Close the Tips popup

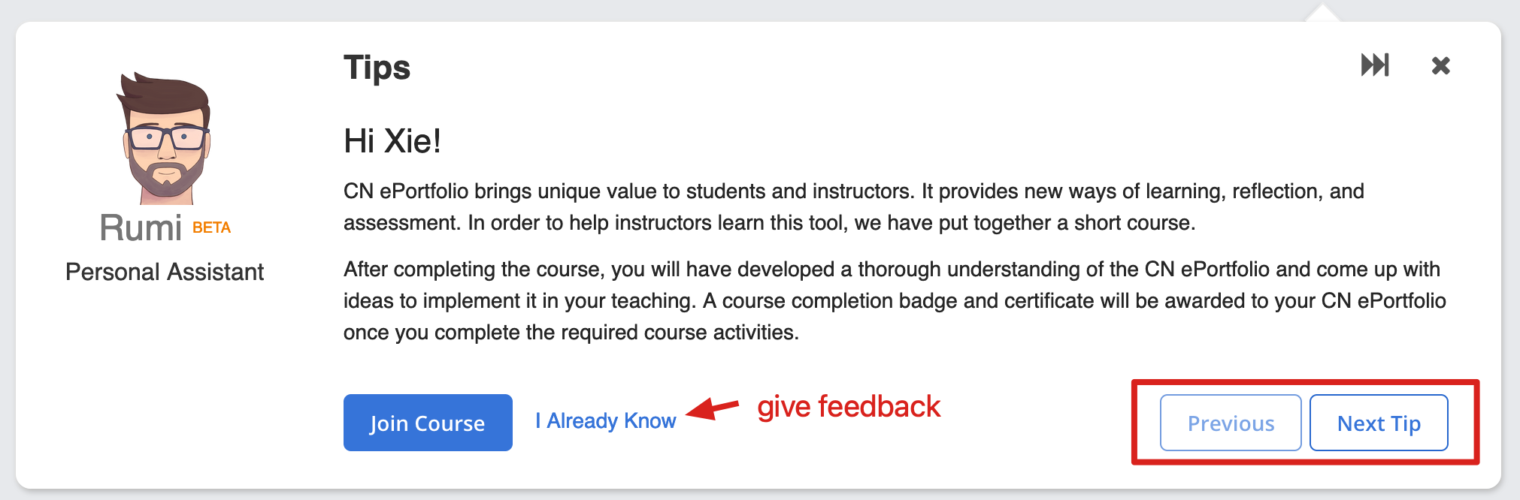1440,66
